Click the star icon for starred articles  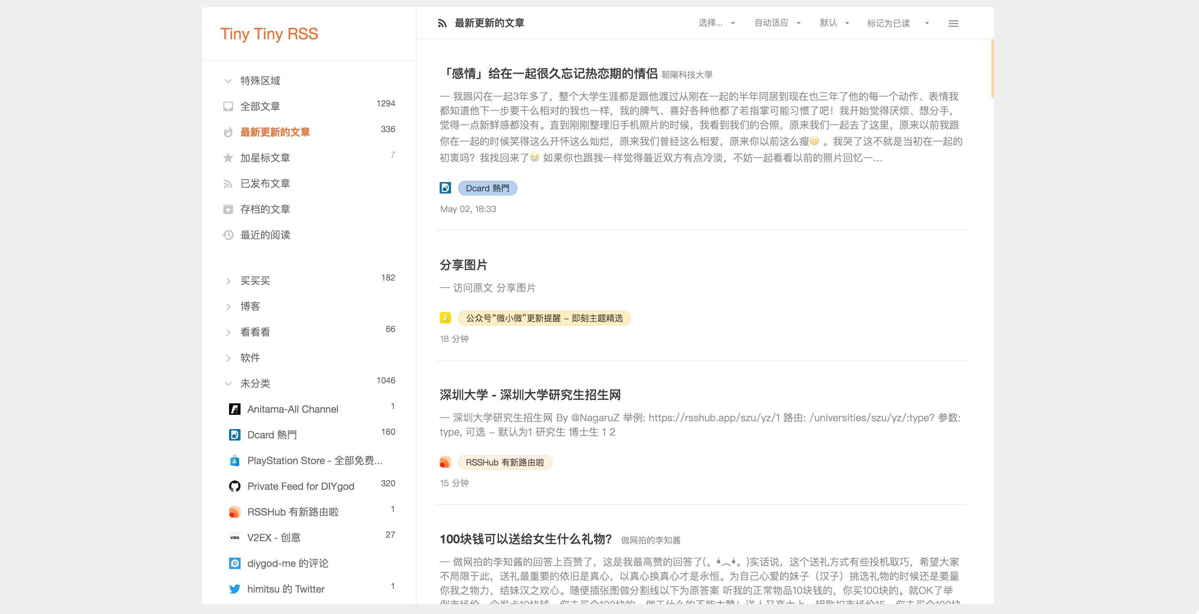(x=228, y=158)
